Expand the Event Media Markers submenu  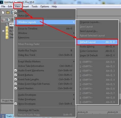pos(45,61)
